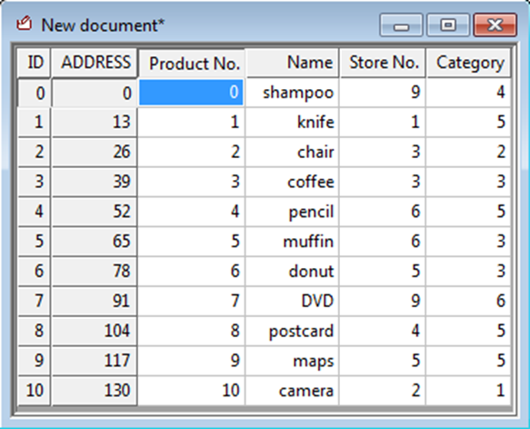
Task: Click the ADDRESS cell showing 104
Action: (95, 331)
